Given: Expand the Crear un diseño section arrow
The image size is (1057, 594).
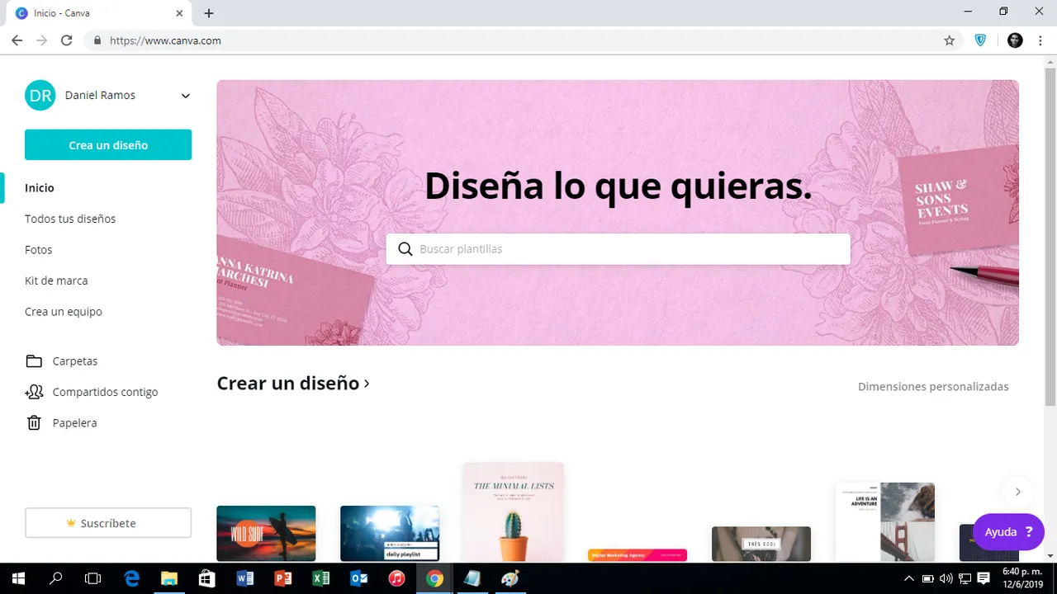Looking at the screenshot, I should [x=367, y=383].
